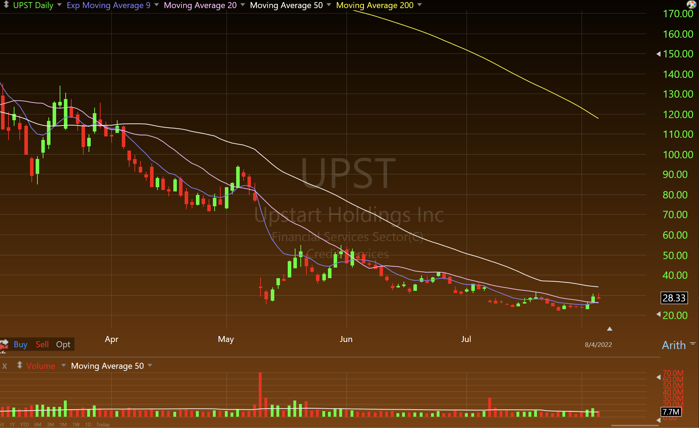This screenshot has height=428, width=699.
Task: Switch to the 1D time range
Action: [x=88, y=424]
